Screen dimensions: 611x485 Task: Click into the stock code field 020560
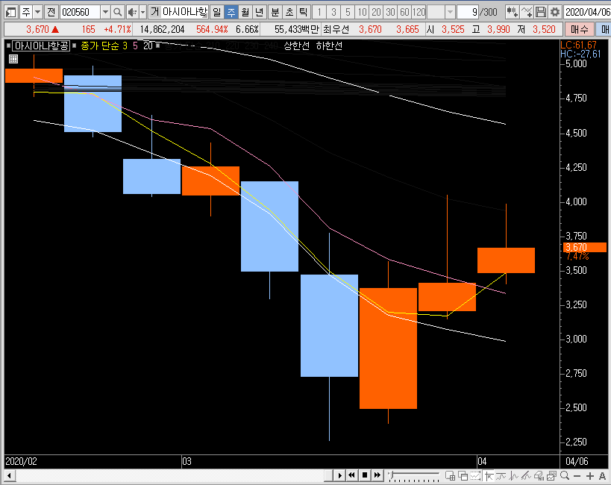pyautogui.click(x=81, y=13)
